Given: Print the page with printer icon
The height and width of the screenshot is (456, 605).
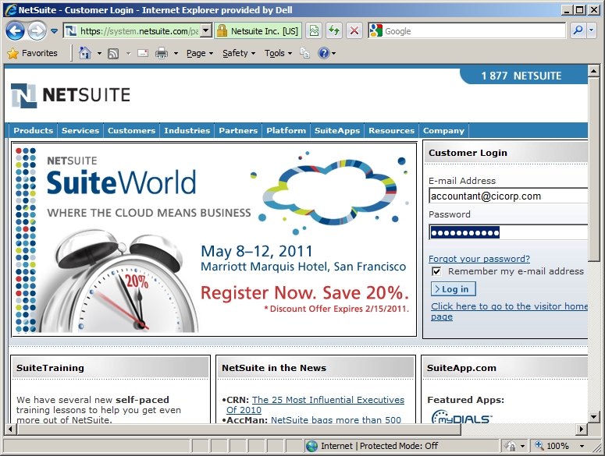Looking at the screenshot, I should coord(162,53).
